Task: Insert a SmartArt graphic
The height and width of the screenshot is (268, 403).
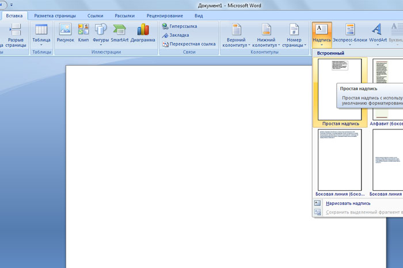Action: [x=120, y=33]
